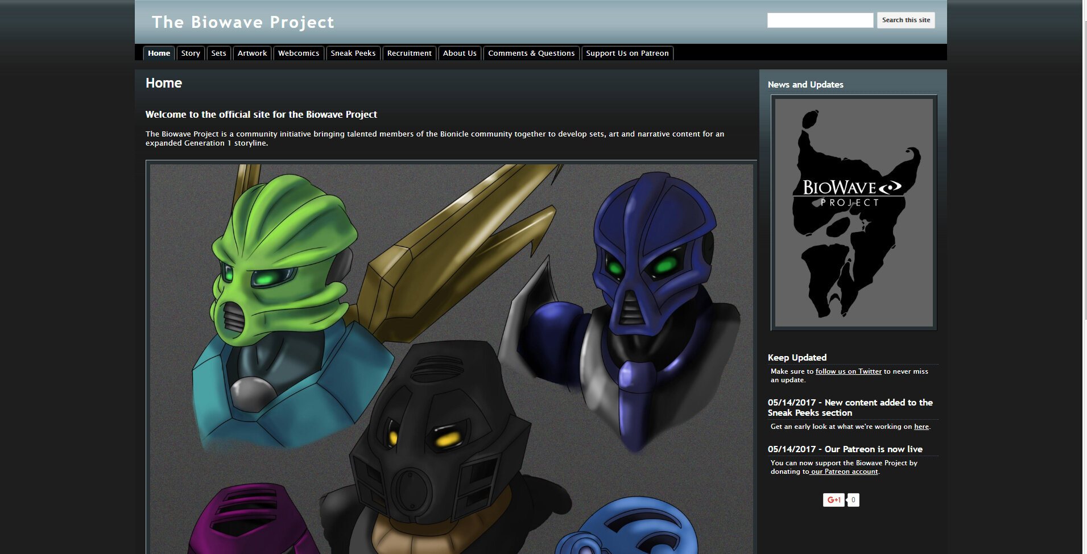
Task: Click the 'Home' page heading
Action: coord(164,83)
